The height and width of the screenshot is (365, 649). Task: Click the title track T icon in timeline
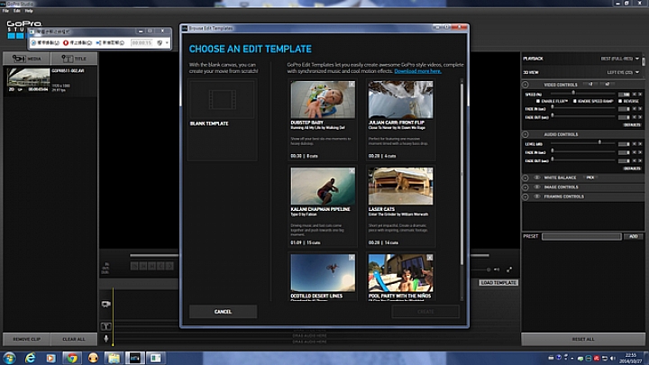(x=106, y=326)
